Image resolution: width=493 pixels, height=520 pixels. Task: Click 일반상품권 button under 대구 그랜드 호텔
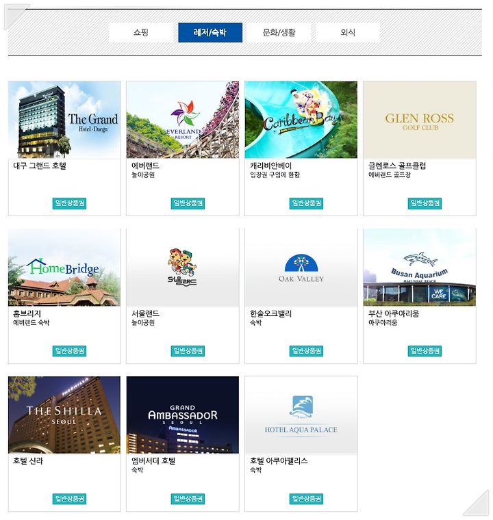[x=69, y=203]
